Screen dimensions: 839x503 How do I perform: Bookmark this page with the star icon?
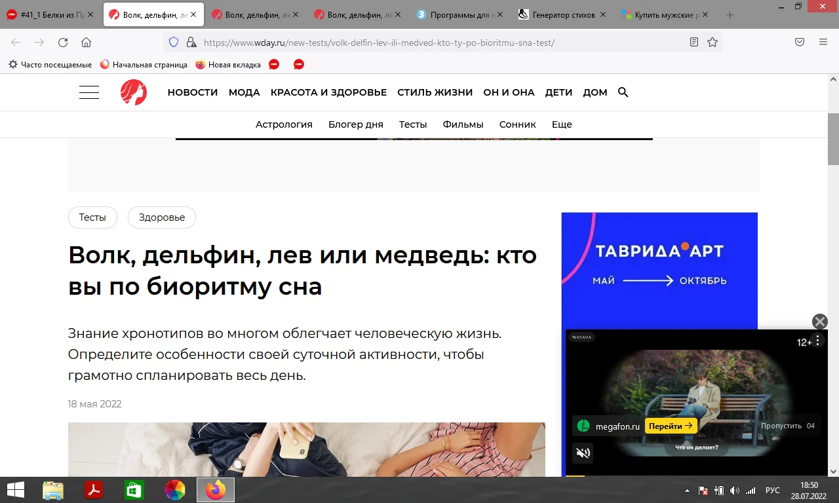click(x=712, y=42)
